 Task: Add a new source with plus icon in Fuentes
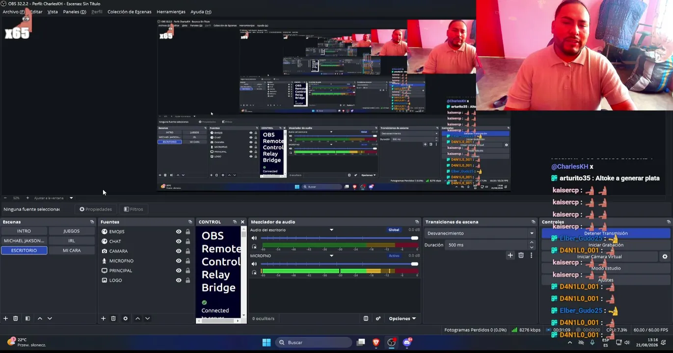(x=103, y=319)
